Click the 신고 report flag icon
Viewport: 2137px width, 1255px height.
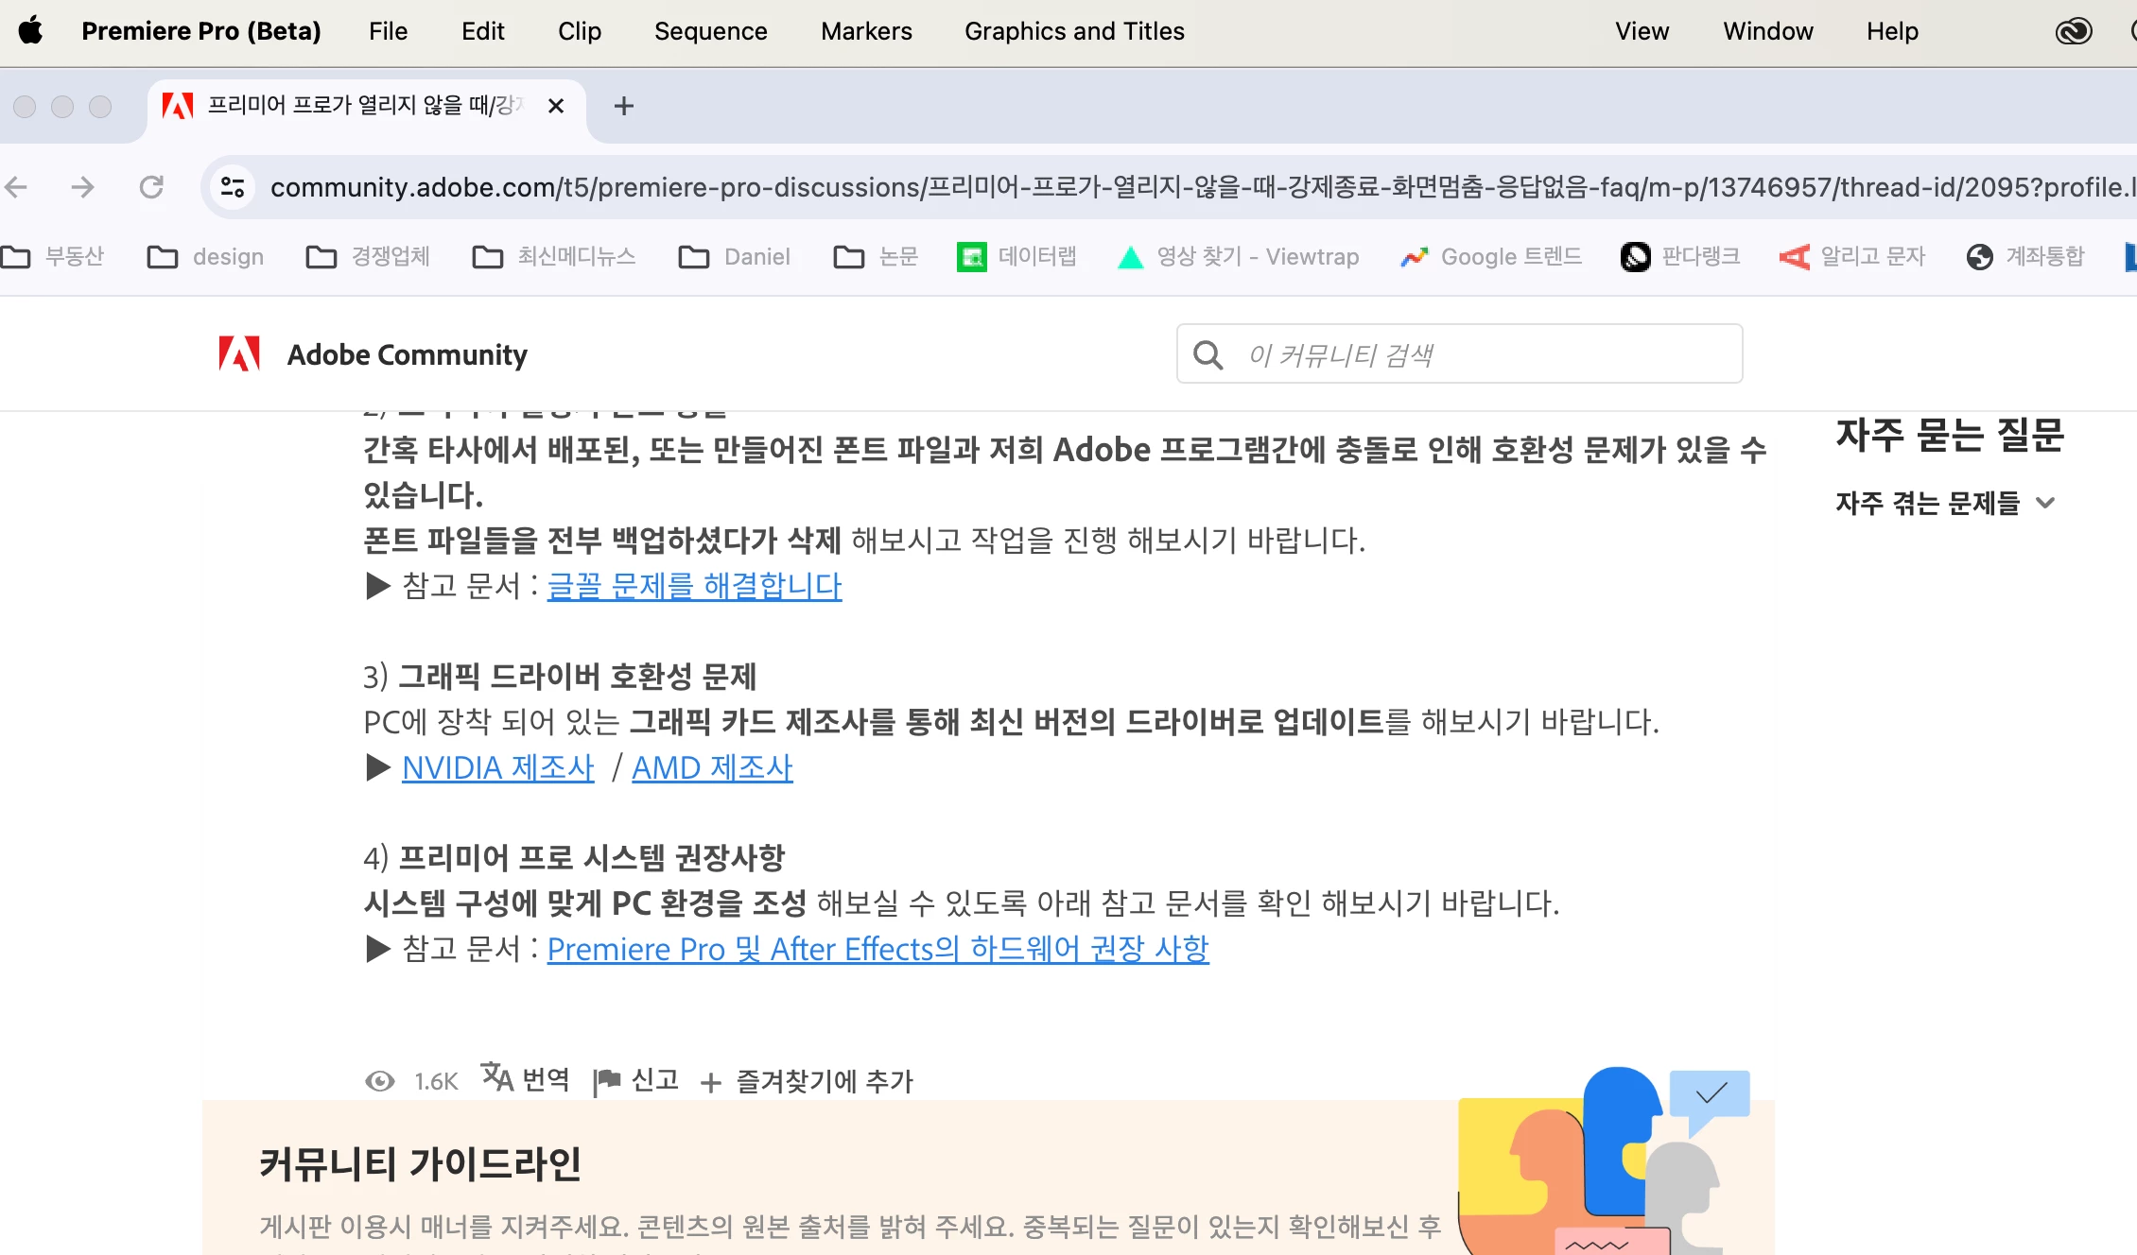[607, 1080]
